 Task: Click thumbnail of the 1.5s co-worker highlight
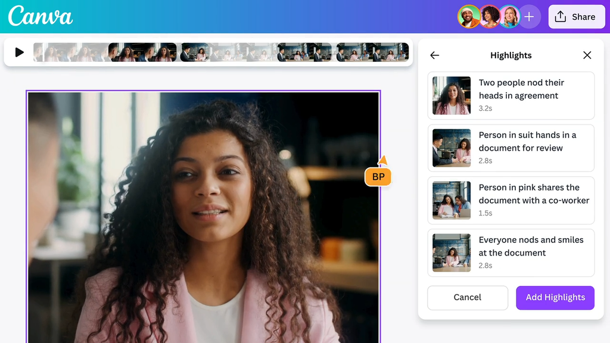[x=452, y=200]
